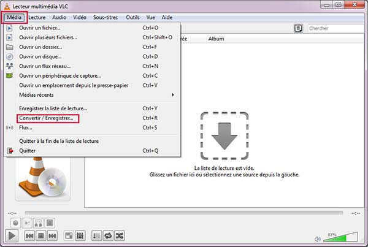
Task: Open the Sous-titres menu
Action: (105, 17)
